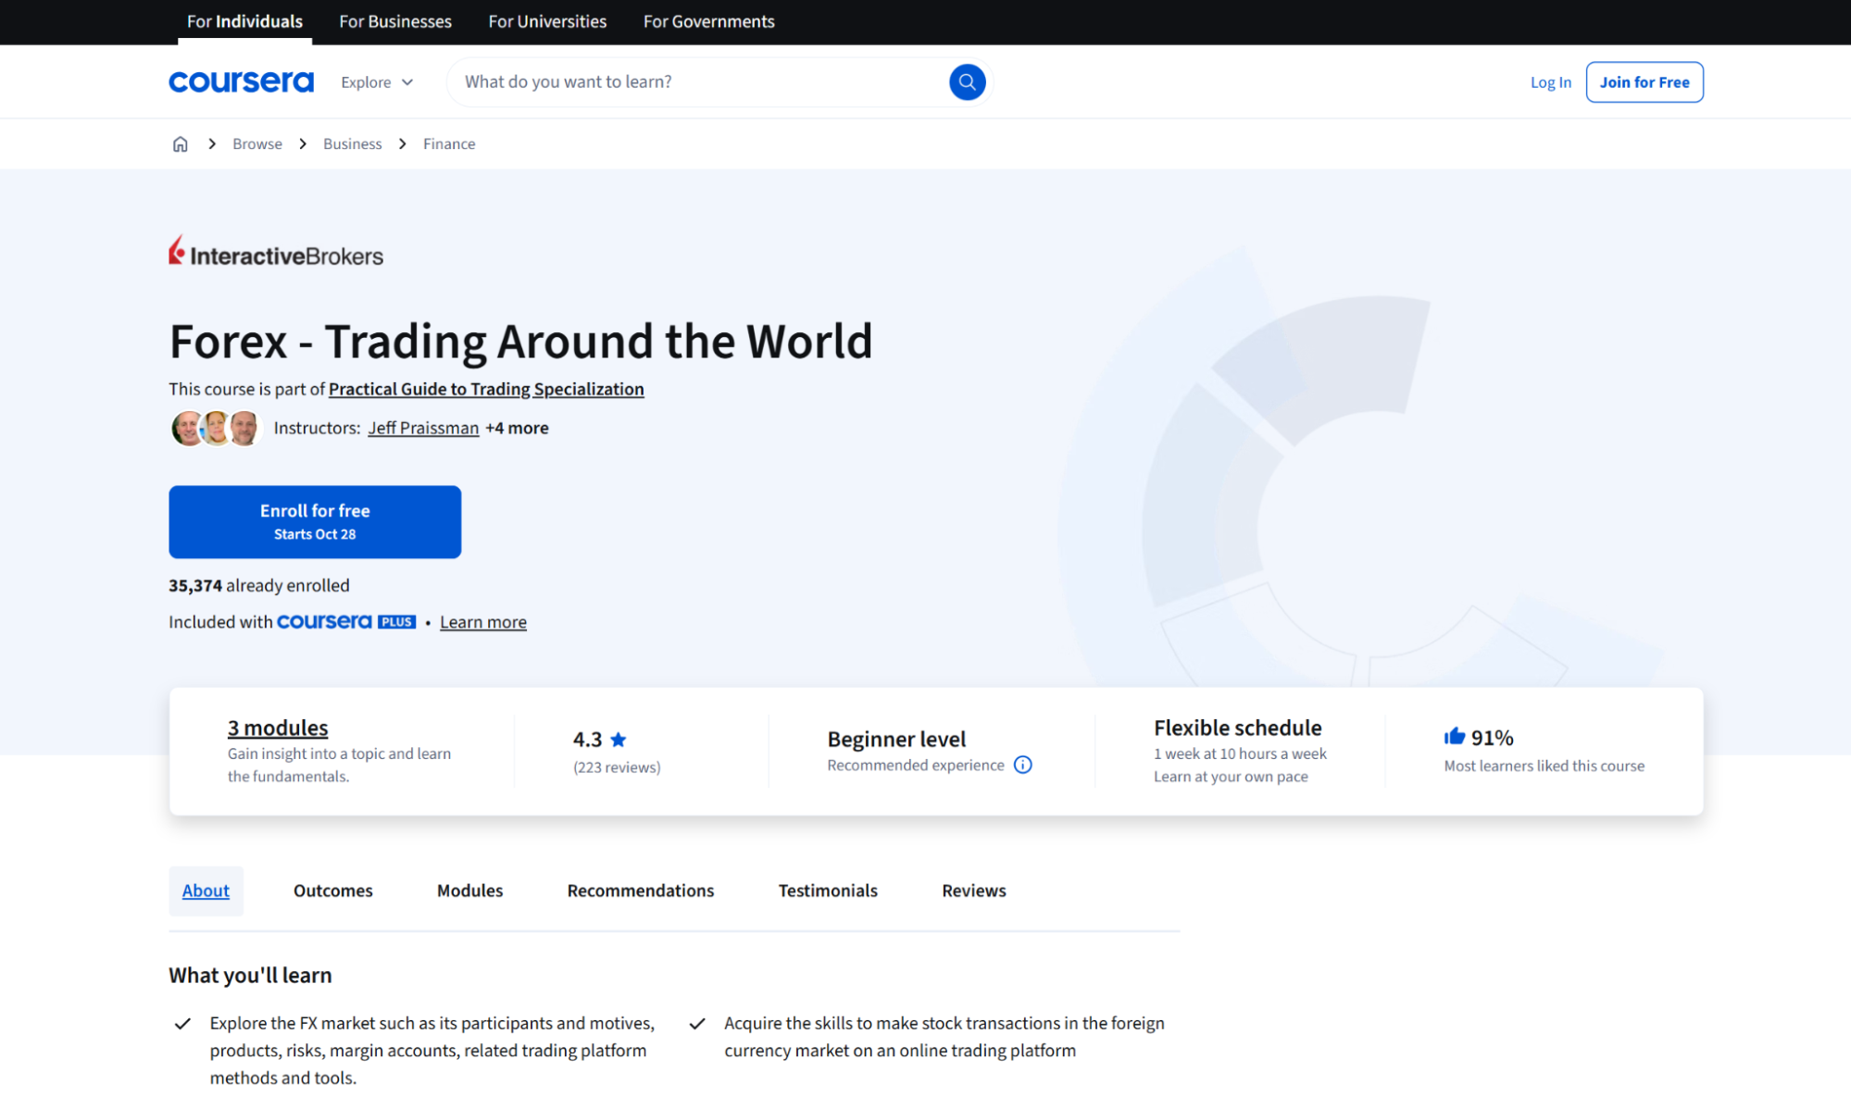Go to Finance breadcrumb link
This screenshot has width=1851, height=1096.
pyautogui.click(x=449, y=143)
